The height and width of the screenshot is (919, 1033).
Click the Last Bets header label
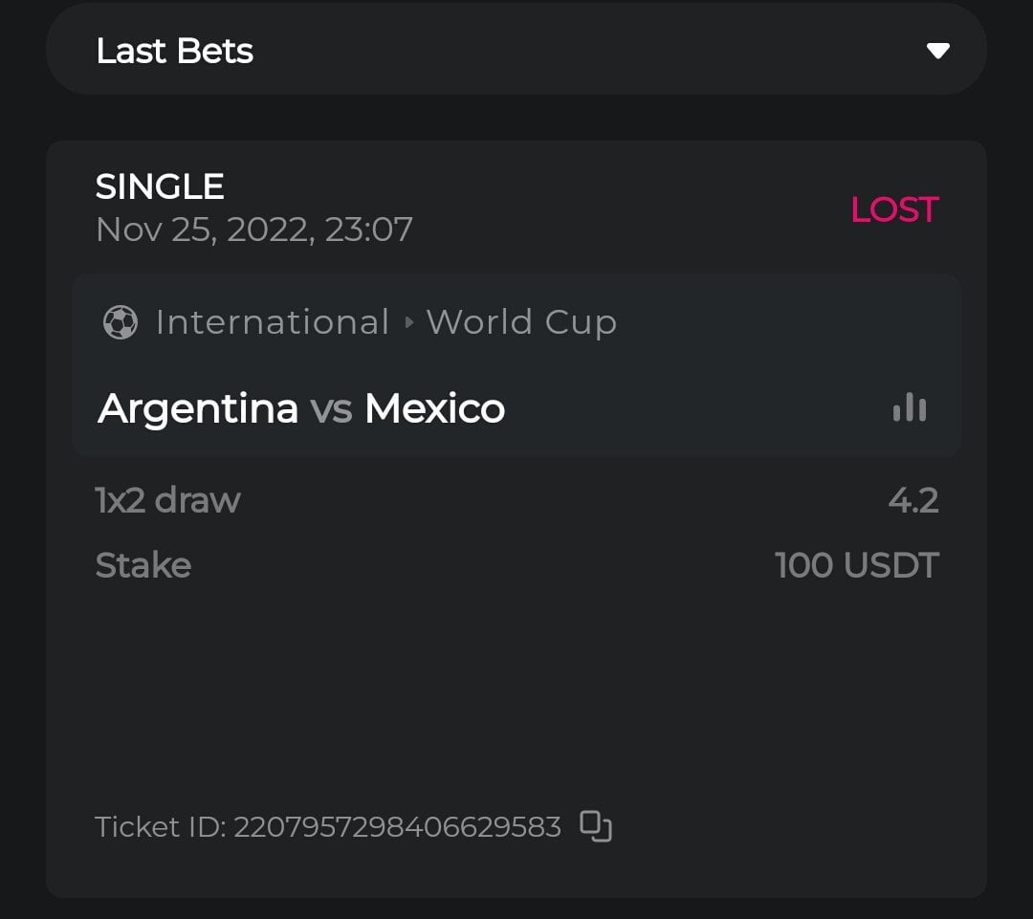(x=175, y=51)
